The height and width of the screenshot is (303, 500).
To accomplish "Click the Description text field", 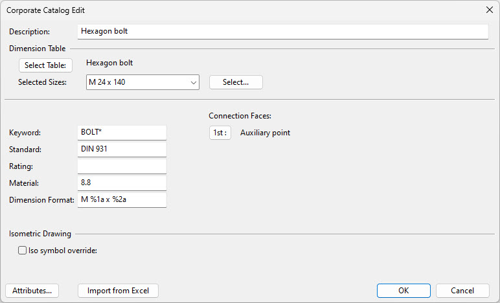I will pos(282,31).
